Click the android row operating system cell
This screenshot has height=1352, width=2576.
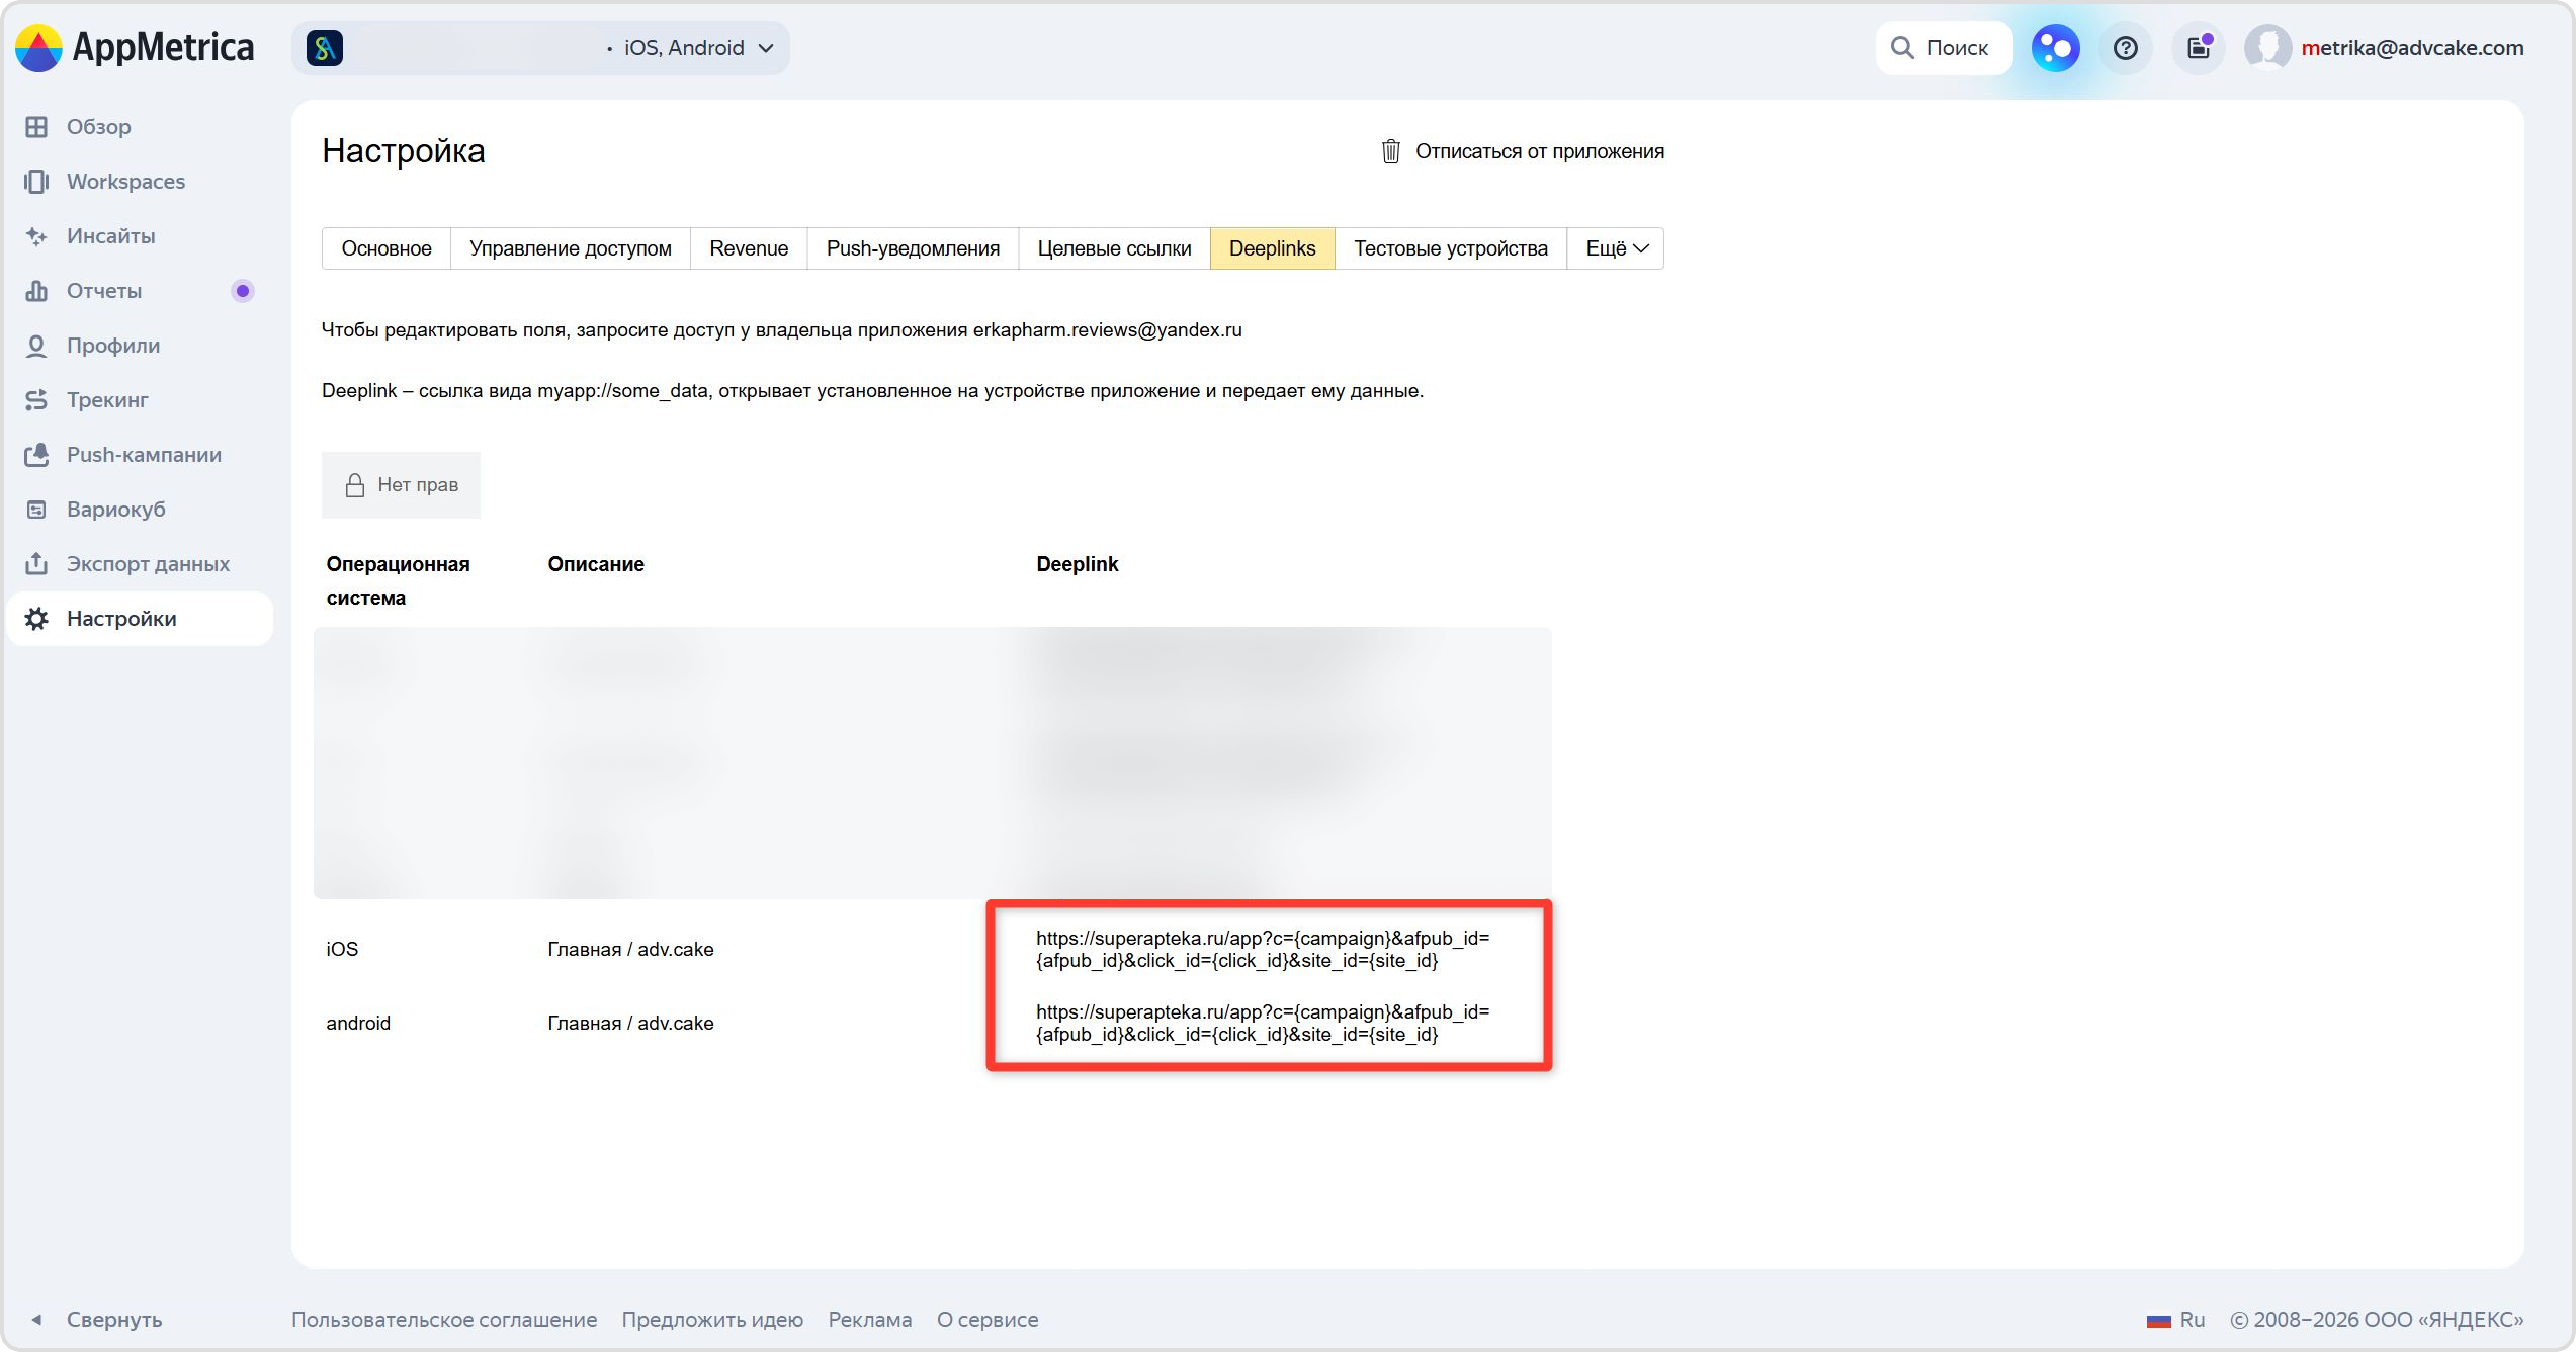358,1023
